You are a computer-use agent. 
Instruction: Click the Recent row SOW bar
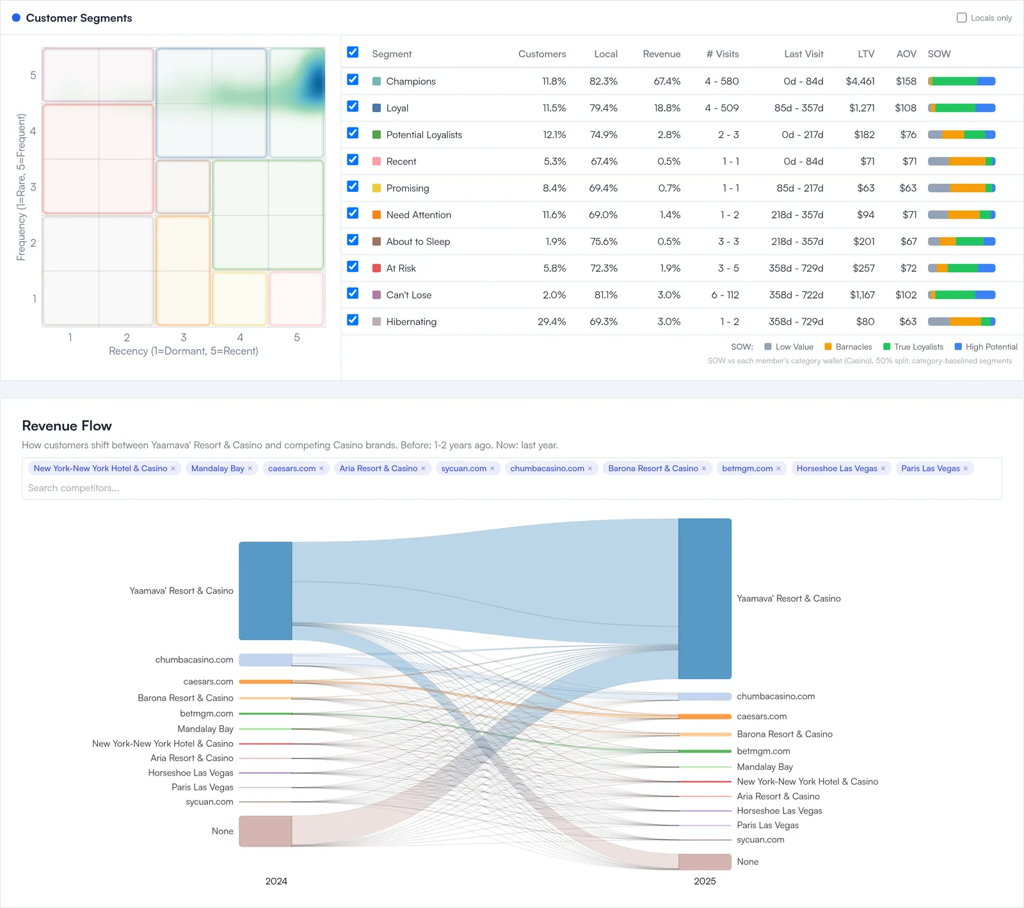point(961,162)
